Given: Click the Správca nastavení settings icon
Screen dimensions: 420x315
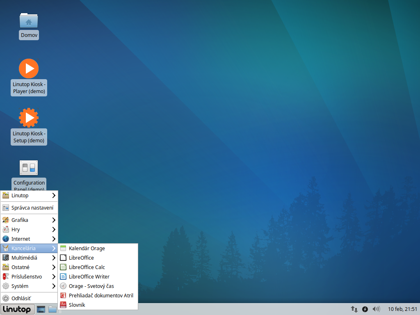Looking at the screenshot, I should [x=6, y=208].
